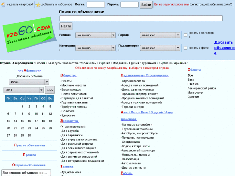Screen dimensions: 235x176
Task: Click the star icon to add favorites
Action: [x=38, y=5]
